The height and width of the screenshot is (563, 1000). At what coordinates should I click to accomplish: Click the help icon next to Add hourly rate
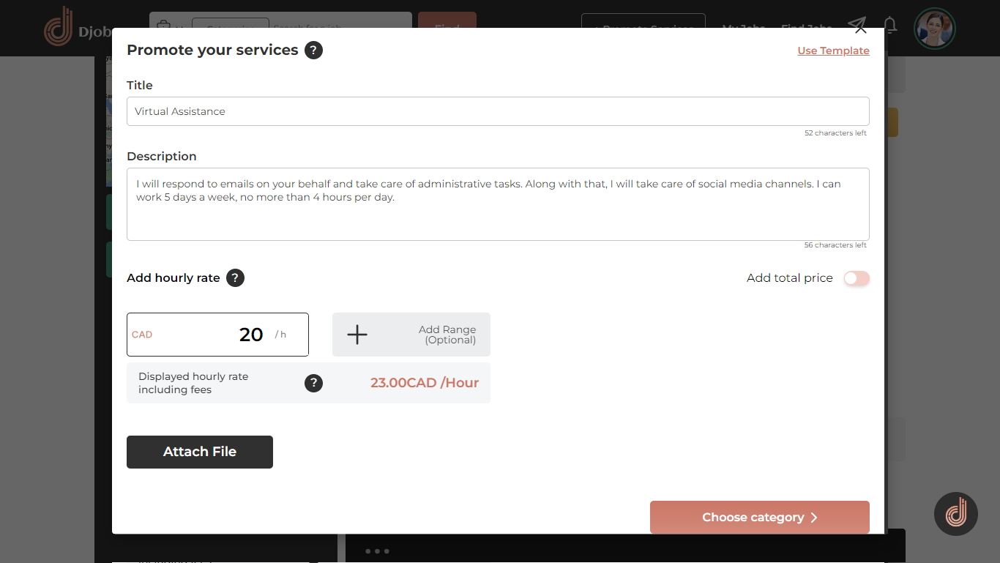235,278
